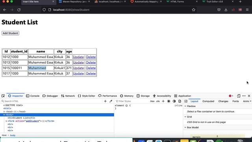Show the error count badge
Viewport: 252px width, 142px height.
point(231,96)
